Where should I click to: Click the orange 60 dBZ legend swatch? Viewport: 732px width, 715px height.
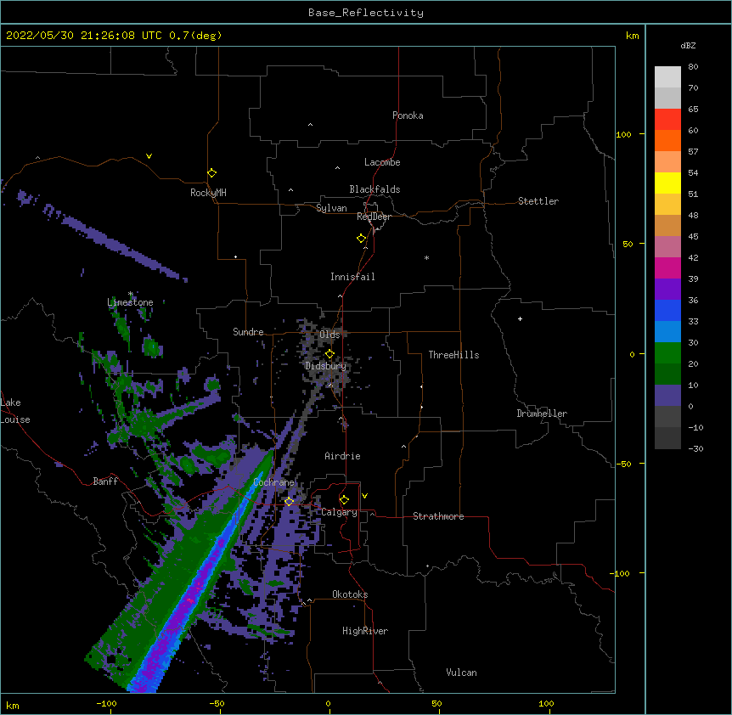[x=667, y=140]
